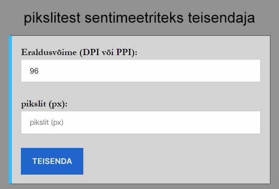Click the "Eraldusvõime (DPI või PPI):" label
The image size is (279, 189).
(x=79, y=52)
